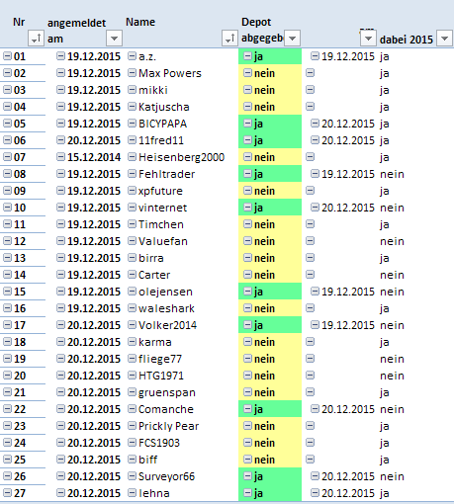Select the cell 'Fehltrader'
The height and width of the screenshot is (504, 454).
point(166,174)
